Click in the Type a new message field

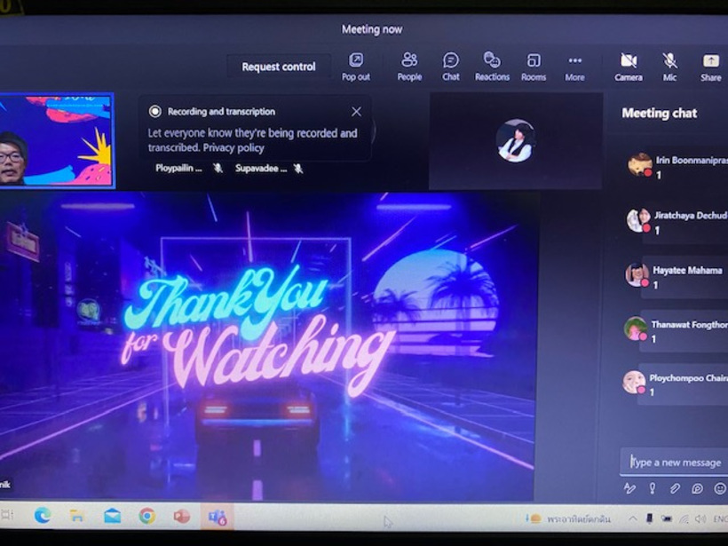675,462
